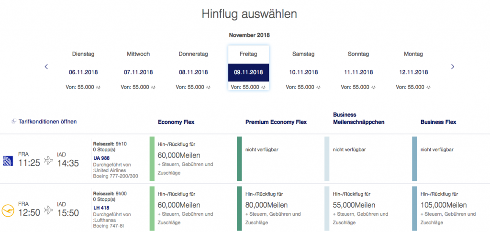Select Mittwoch 07.11.2018 date tab
The height and width of the screenshot is (232, 490).
pos(138,69)
